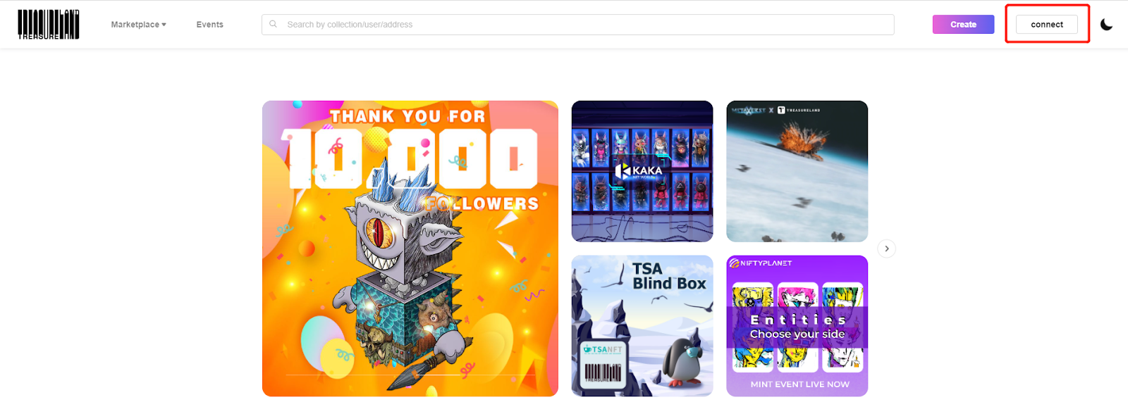Screen dimensions: 1128x414
Task: Open the Events page
Action: coord(210,24)
